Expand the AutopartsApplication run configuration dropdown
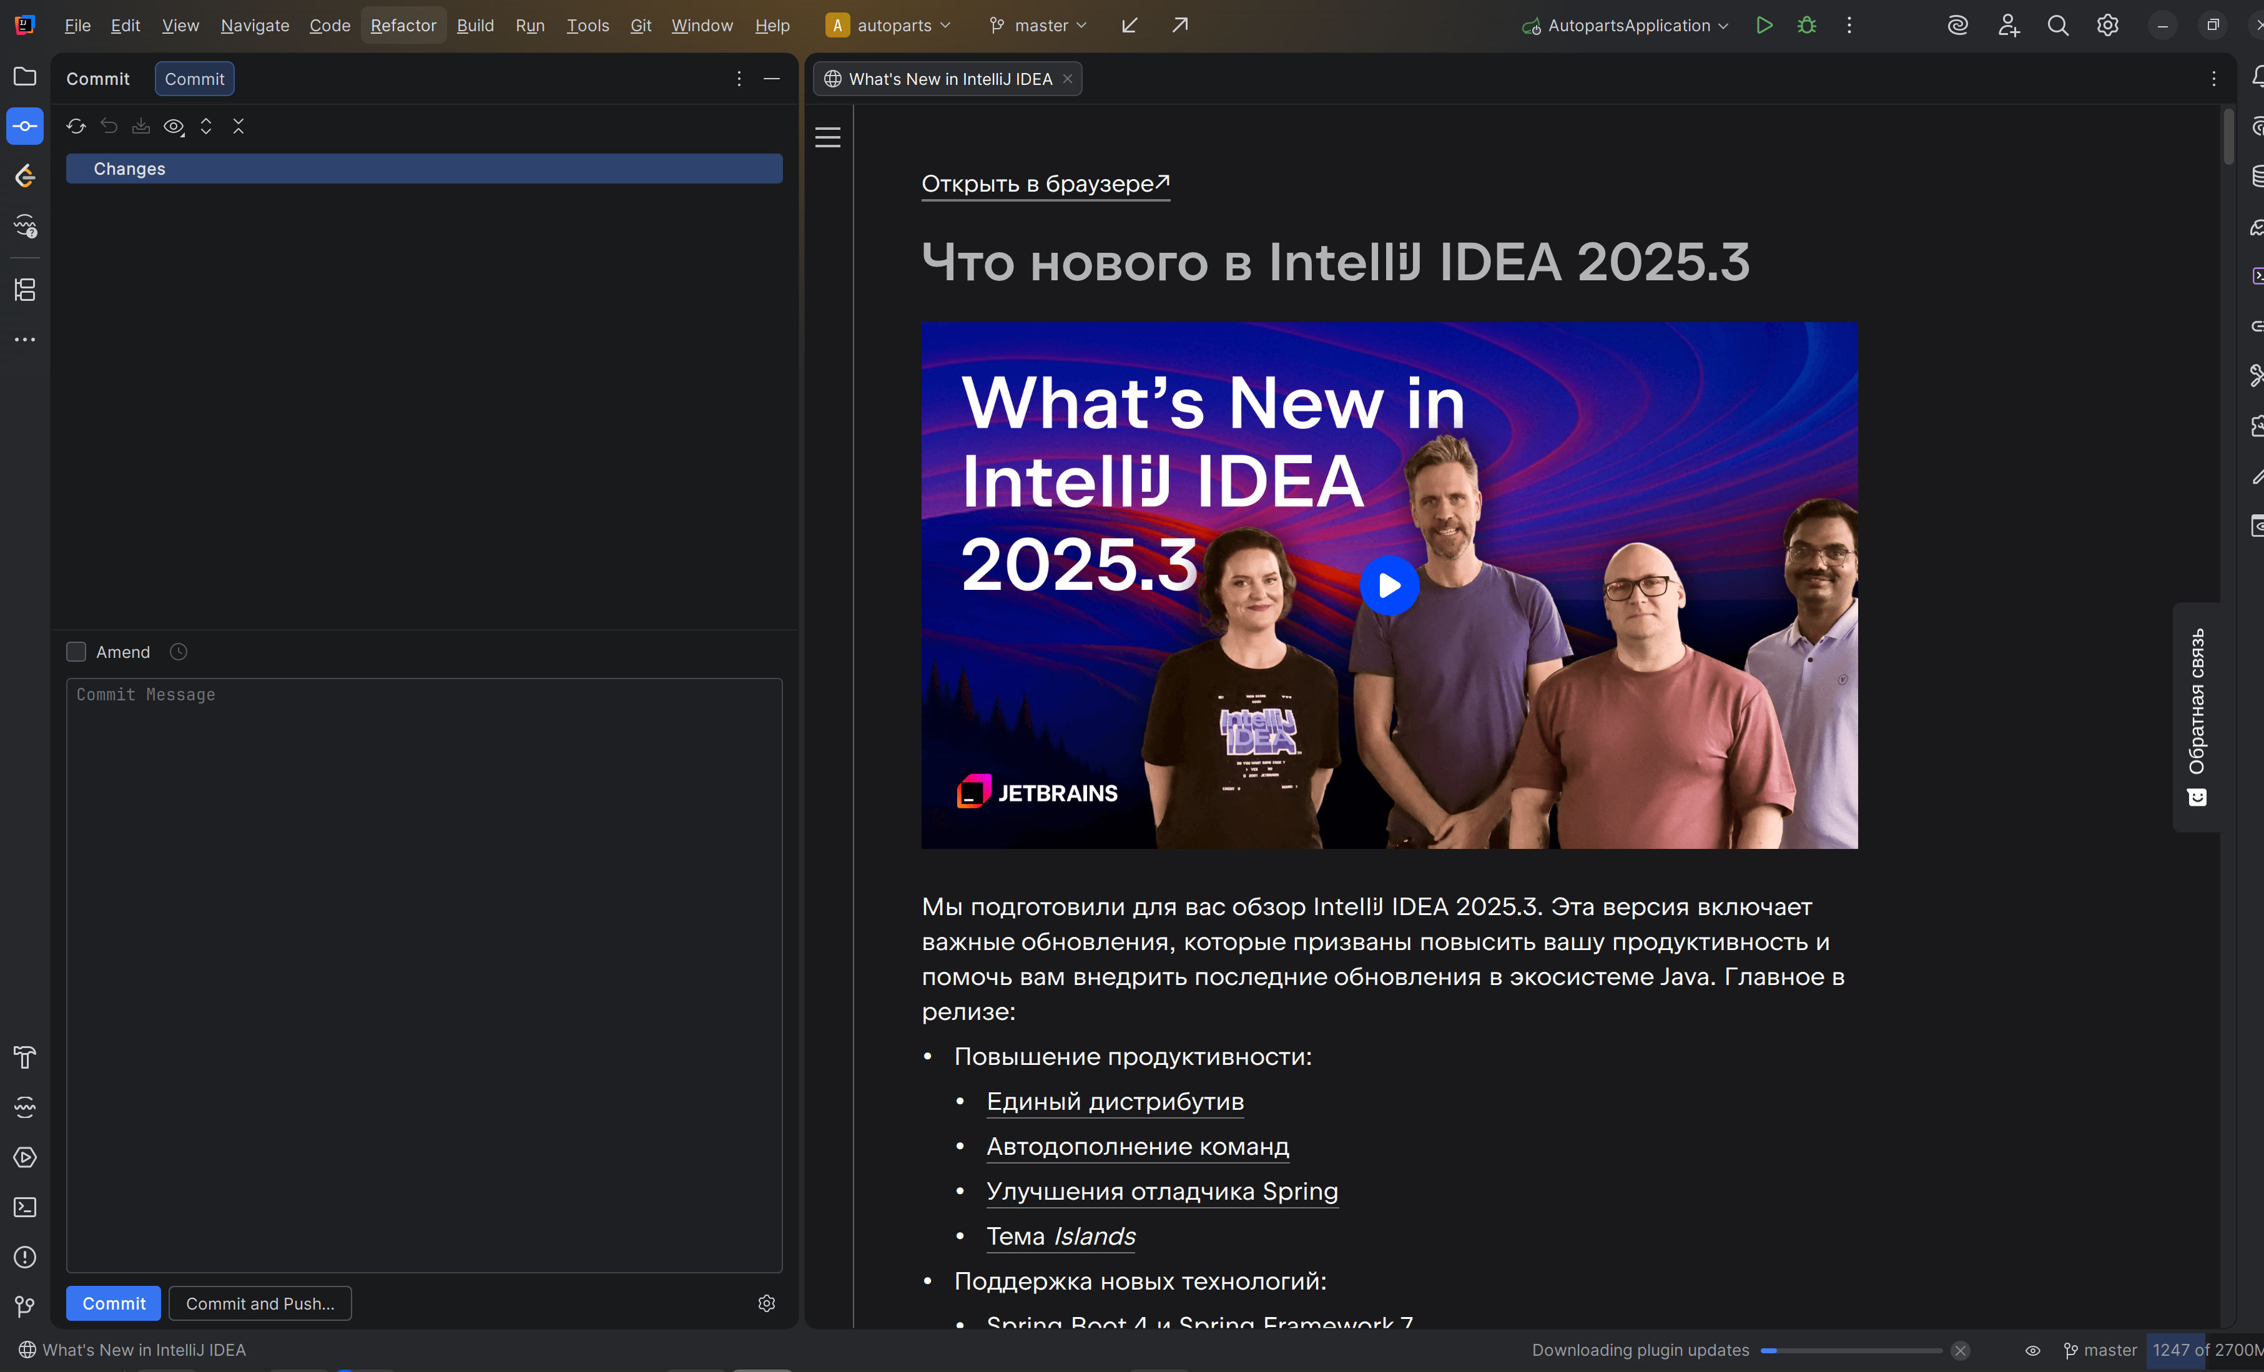This screenshot has width=2264, height=1372. (1627, 26)
